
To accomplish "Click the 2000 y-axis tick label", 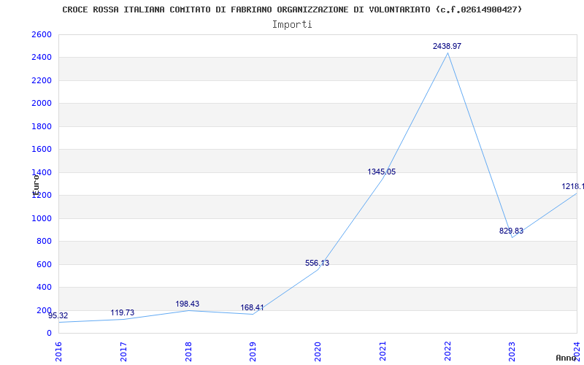I will [x=42, y=103].
